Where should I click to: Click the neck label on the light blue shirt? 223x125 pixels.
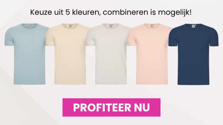30,26
